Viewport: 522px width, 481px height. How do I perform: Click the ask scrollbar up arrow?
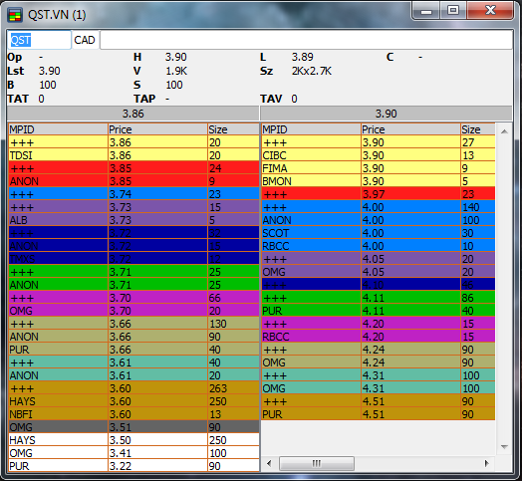[504, 131]
